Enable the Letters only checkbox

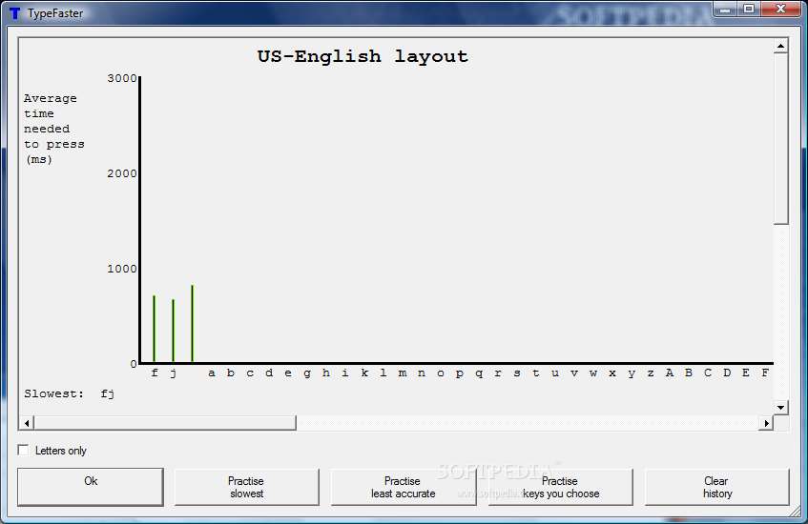[24, 451]
